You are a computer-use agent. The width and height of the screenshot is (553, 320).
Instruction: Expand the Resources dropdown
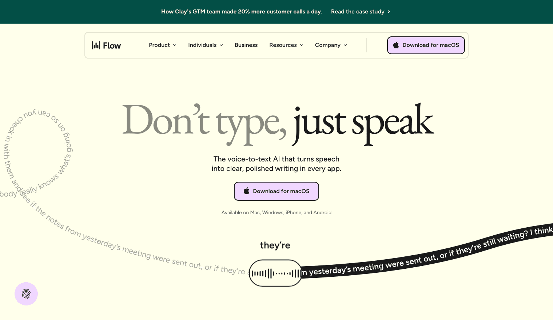click(286, 45)
